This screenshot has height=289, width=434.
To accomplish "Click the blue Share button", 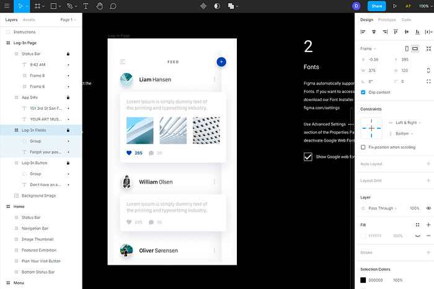I will click(377, 6).
